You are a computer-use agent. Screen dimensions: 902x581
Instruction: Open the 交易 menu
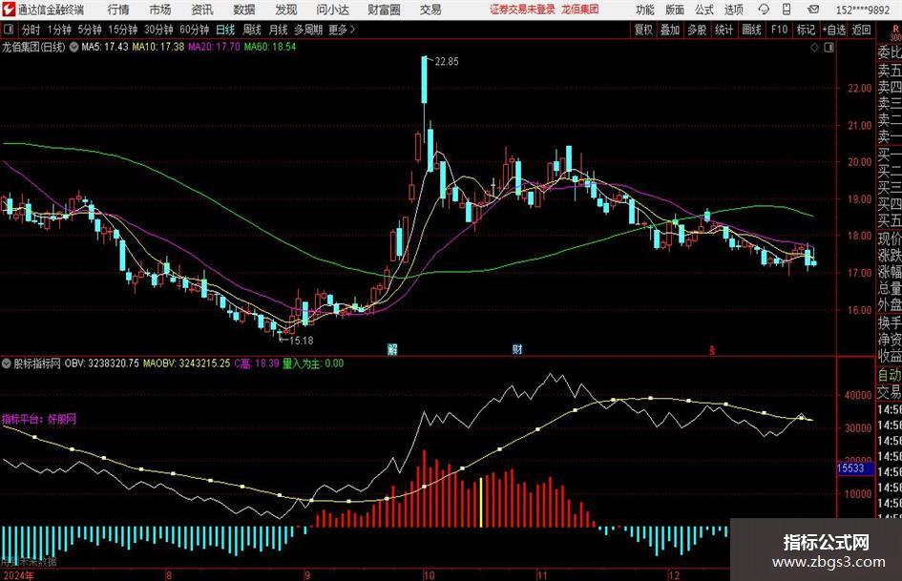[430, 10]
